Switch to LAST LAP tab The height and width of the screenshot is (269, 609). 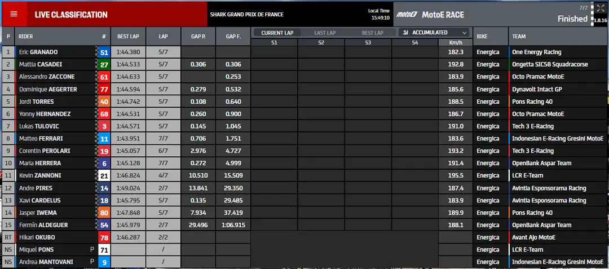pyautogui.click(x=325, y=33)
